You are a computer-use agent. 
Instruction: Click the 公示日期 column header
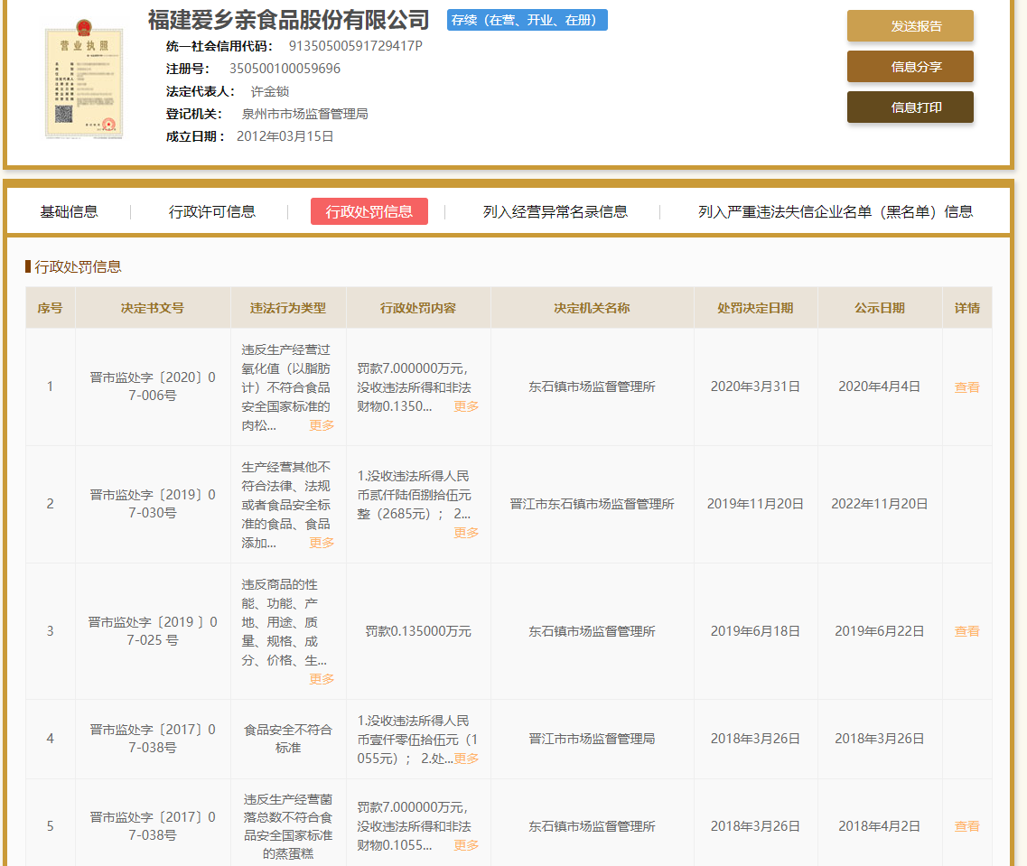click(880, 308)
